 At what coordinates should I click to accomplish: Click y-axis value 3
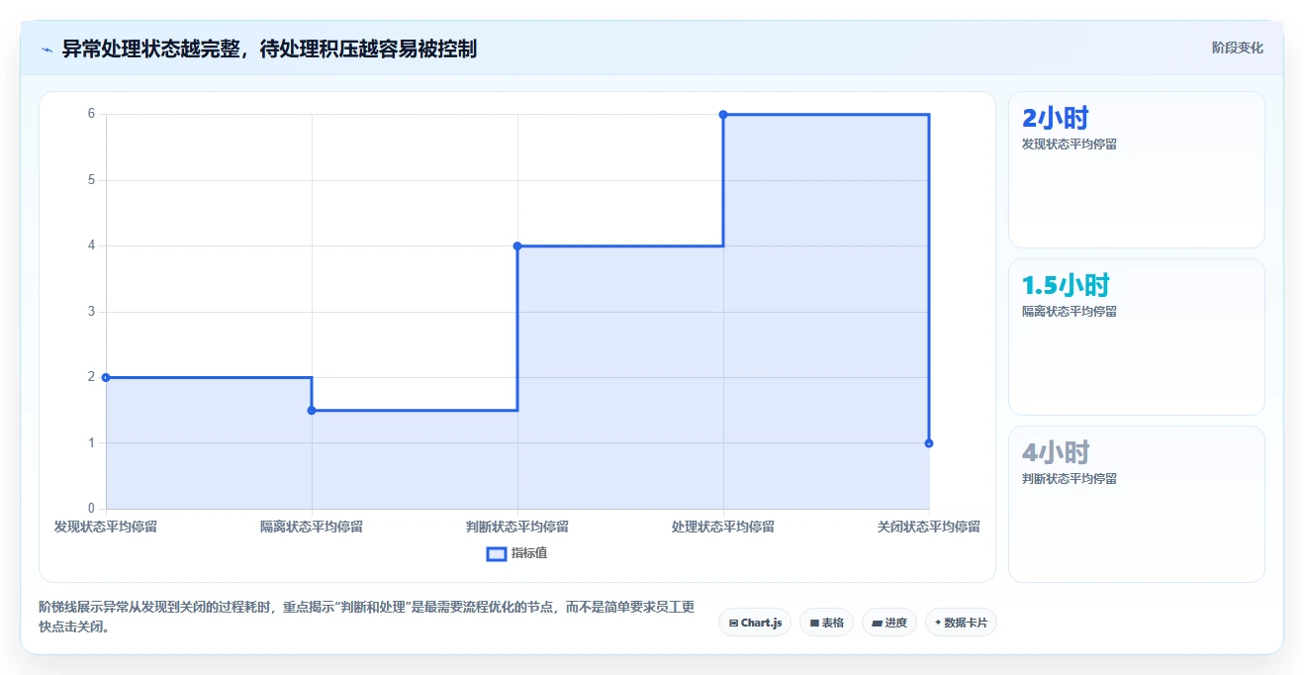(91, 312)
